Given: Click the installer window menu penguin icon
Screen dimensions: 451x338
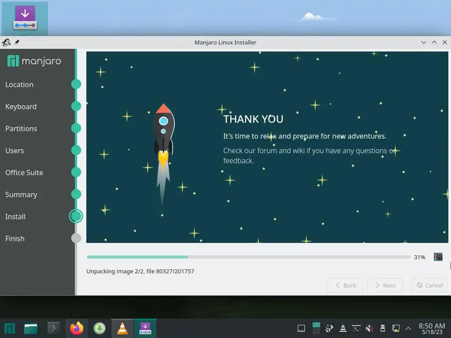Looking at the screenshot, I should pos(6,43).
